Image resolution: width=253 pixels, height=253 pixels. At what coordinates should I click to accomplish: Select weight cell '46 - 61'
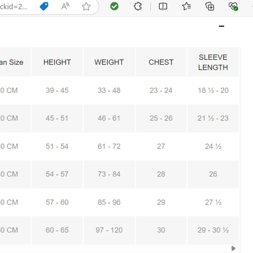109,118
